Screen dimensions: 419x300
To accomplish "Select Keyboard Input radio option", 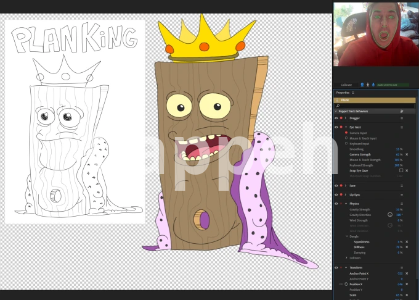I will (346, 144).
